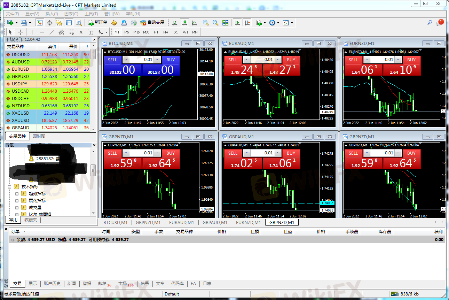Select the crosshair tool
This screenshot has height=300, width=449.
pyautogui.click(x=21, y=32)
